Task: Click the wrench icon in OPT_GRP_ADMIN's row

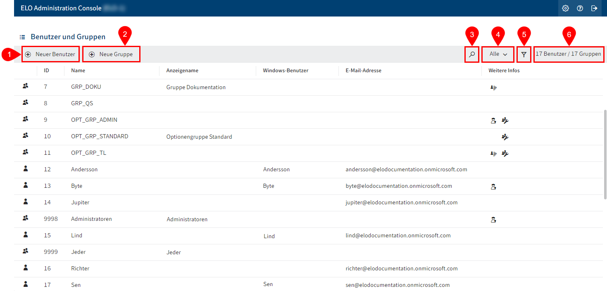Action: pos(505,120)
